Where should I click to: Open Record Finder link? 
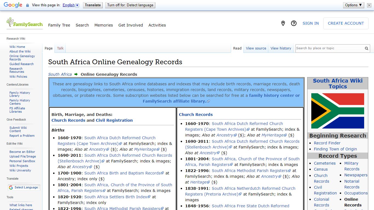(x=327, y=143)
